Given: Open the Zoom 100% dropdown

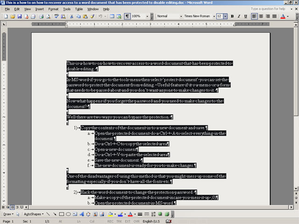Looking at the screenshot, I should tap(147, 16).
